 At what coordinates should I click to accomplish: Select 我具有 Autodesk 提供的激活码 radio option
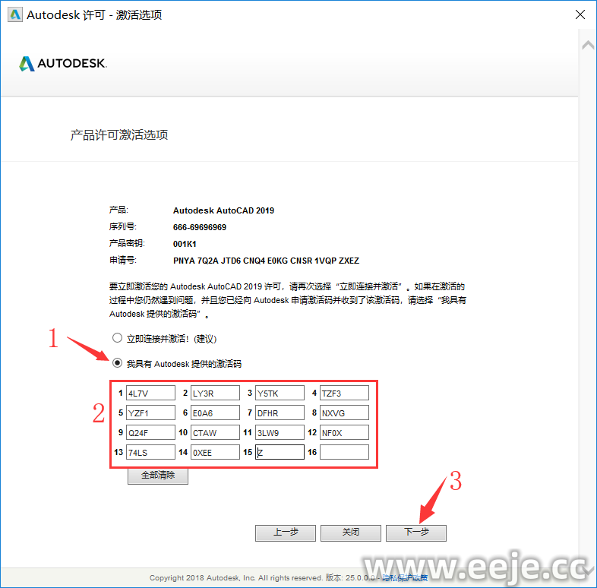[x=117, y=363]
